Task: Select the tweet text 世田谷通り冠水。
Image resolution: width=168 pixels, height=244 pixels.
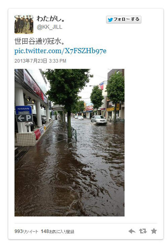Action: [40, 42]
